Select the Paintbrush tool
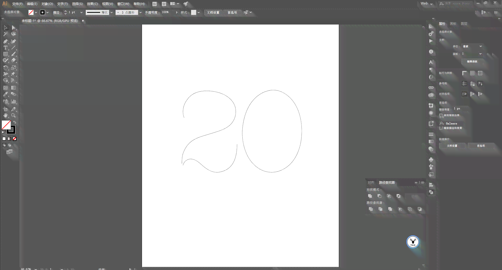Image resolution: width=502 pixels, height=270 pixels. point(14,54)
